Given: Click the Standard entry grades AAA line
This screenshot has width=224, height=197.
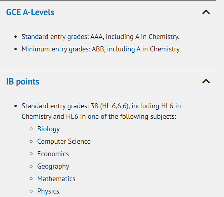Looking at the screenshot, I should point(100,37).
